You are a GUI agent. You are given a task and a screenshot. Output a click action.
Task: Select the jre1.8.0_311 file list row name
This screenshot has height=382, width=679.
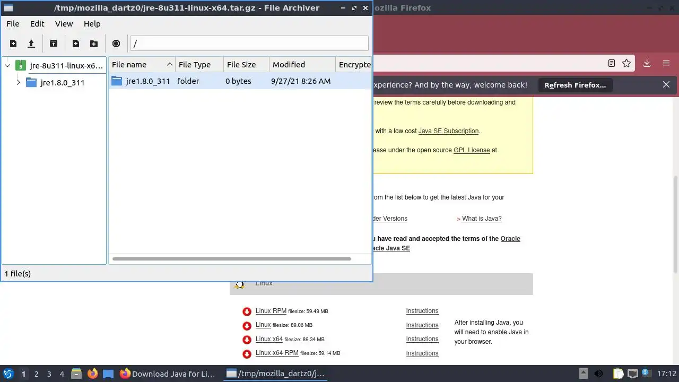148,81
